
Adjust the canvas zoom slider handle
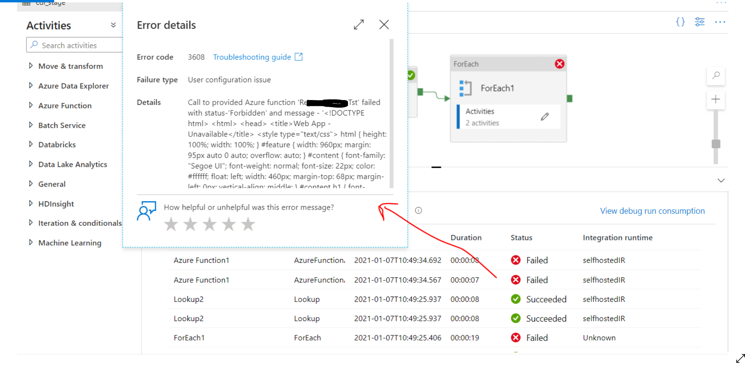tap(716, 144)
